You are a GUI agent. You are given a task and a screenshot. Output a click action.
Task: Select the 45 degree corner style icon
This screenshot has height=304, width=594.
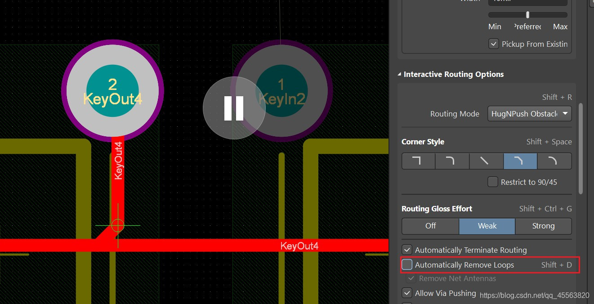point(520,161)
